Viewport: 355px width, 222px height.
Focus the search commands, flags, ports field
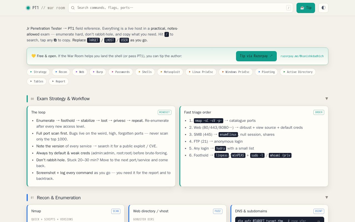[181, 8]
